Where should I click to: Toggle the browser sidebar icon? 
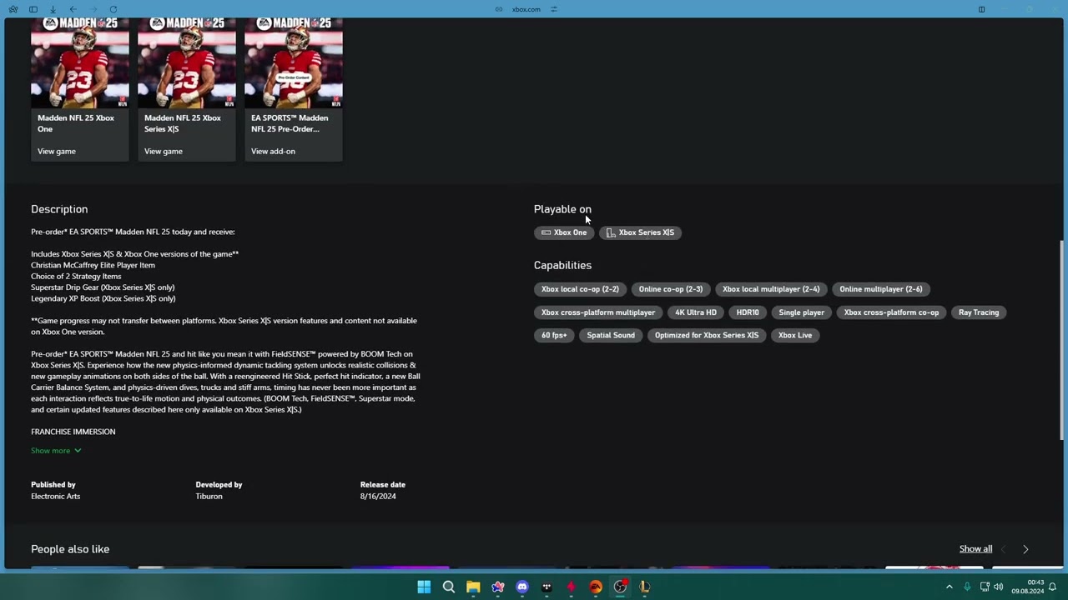click(33, 9)
